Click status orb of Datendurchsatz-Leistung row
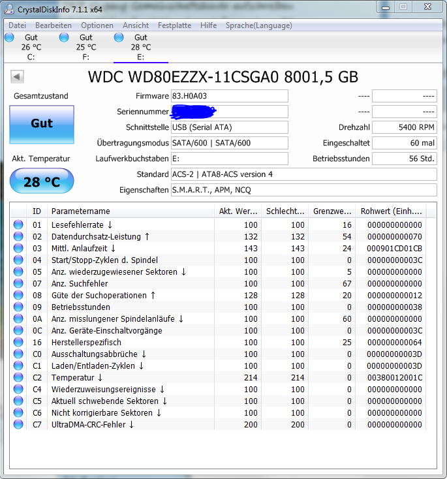The height and width of the screenshot is (479, 447). pyautogui.click(x=18, y=236)
